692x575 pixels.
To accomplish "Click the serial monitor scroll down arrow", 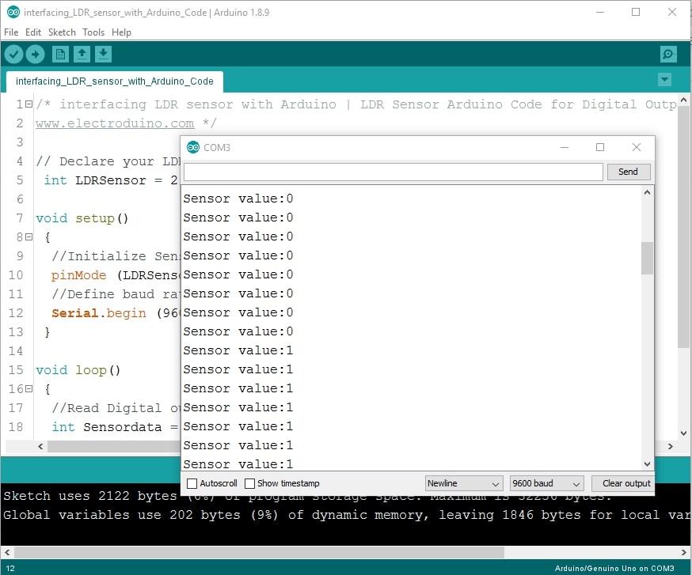I will tap(647, 464).
